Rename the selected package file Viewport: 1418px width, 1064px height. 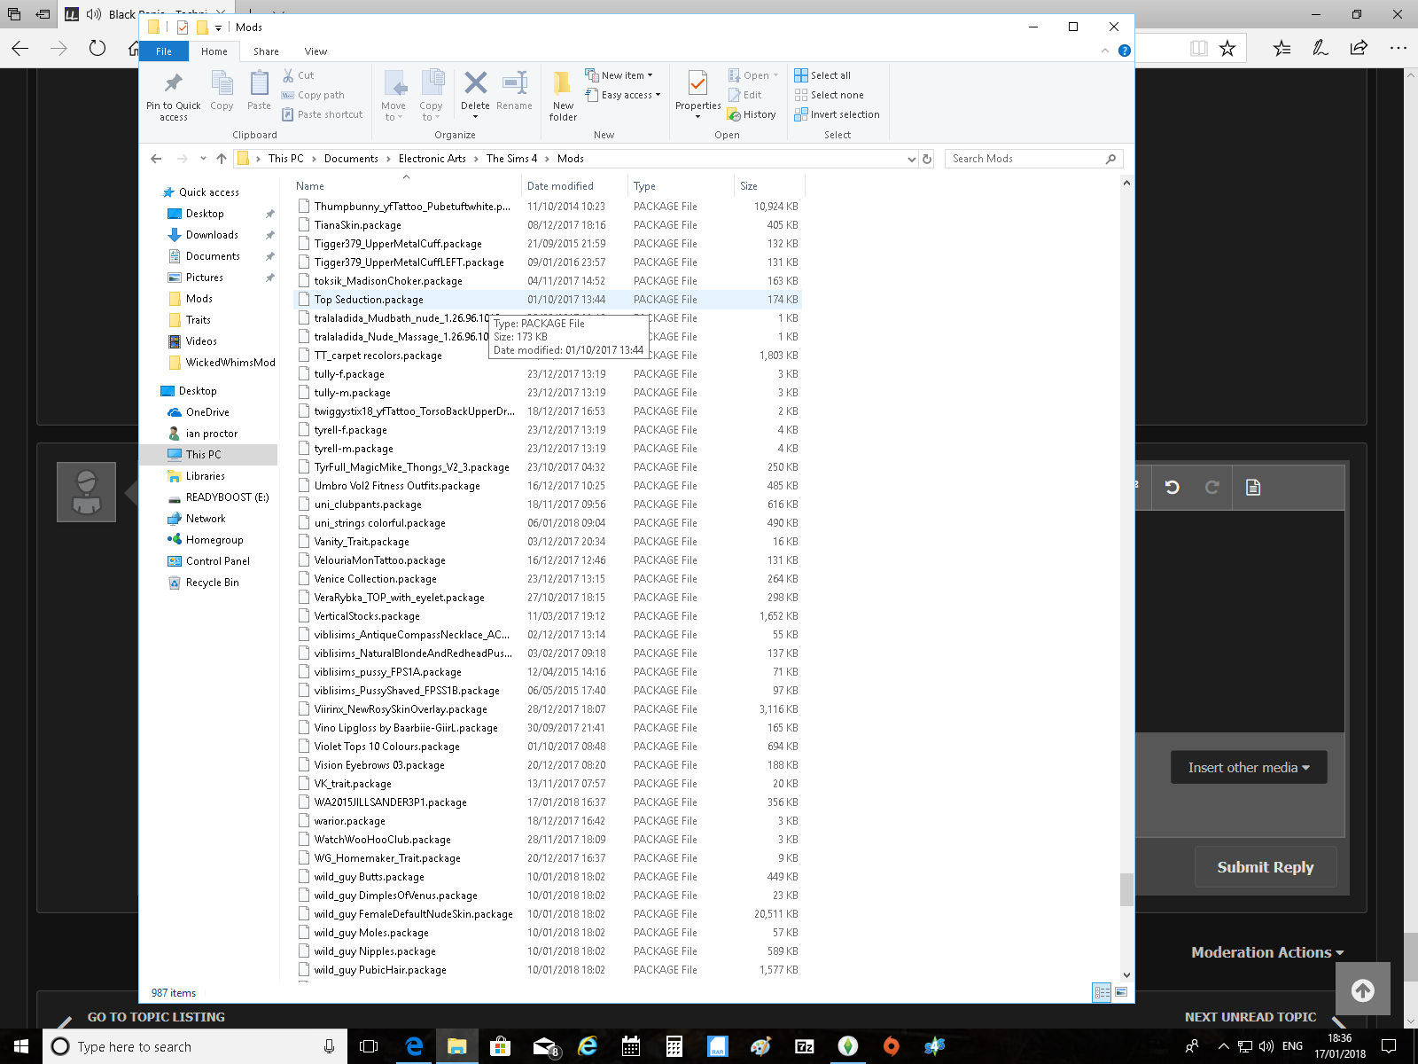pos(514,91)
